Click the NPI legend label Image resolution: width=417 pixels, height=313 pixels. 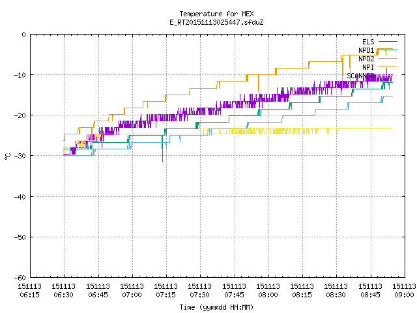[x=368, y=67]
